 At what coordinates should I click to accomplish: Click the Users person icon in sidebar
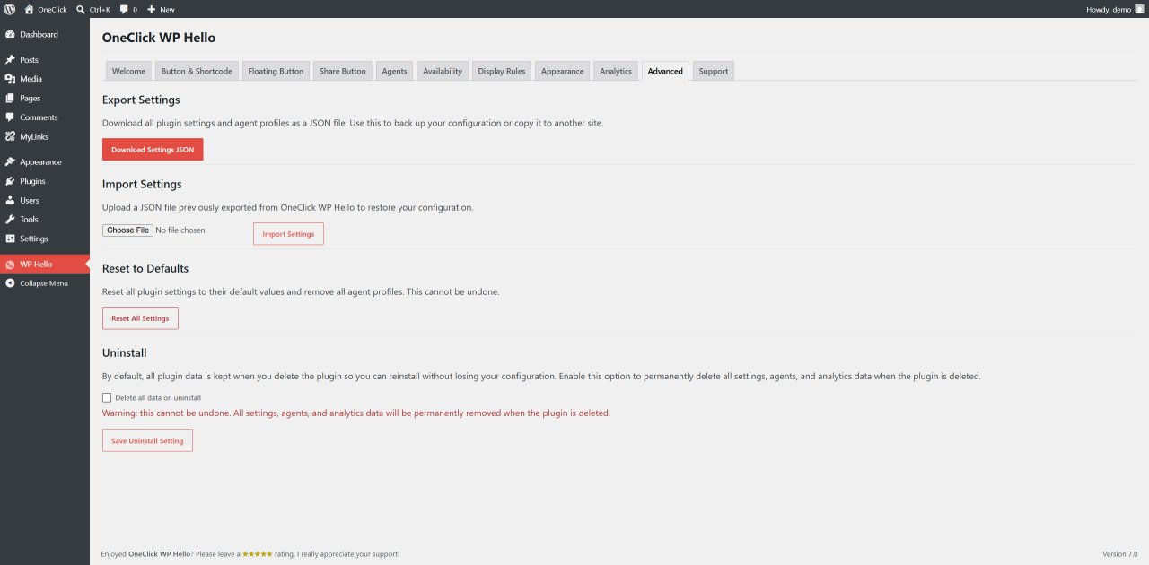point(10,200)
